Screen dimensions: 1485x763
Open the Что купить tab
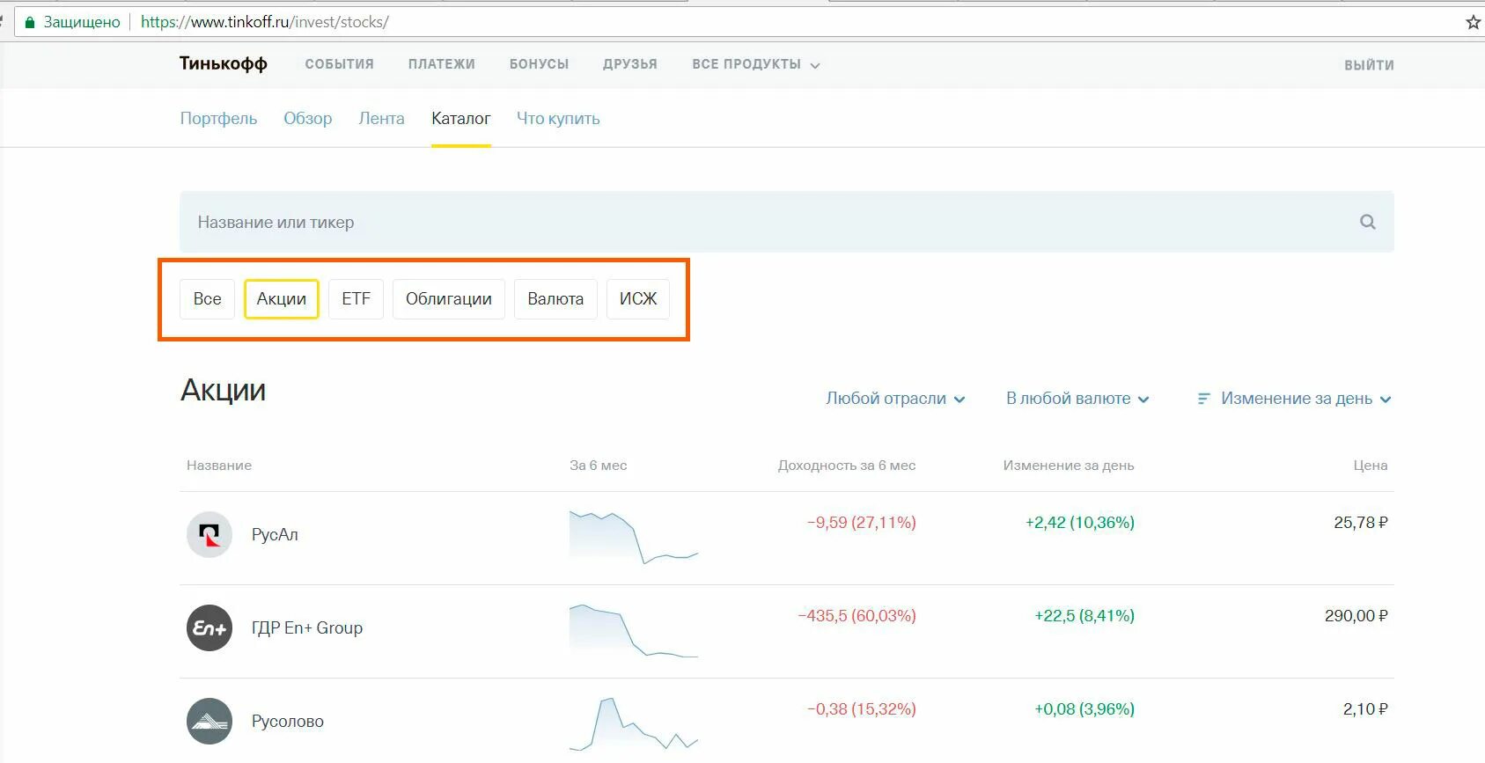[558, 118]
